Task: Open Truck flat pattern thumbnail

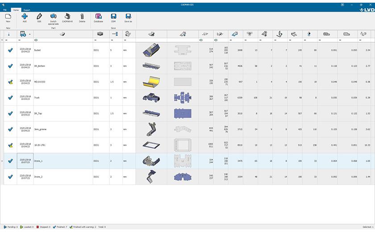Action: coord(183,97)
